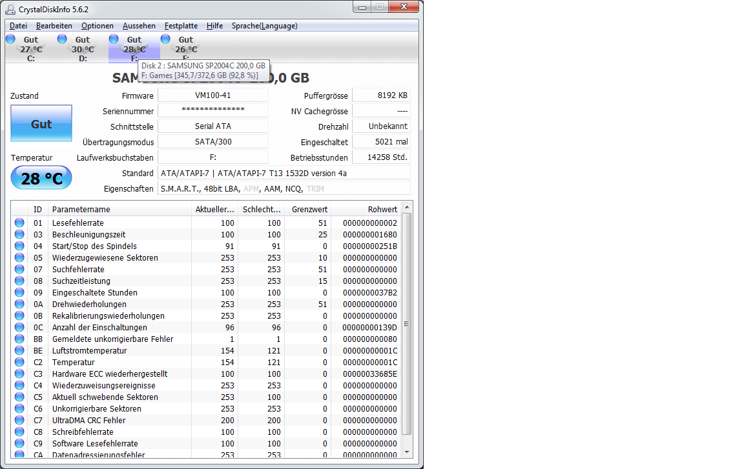Sort by the Rohwert column header

tap(366, 210)
